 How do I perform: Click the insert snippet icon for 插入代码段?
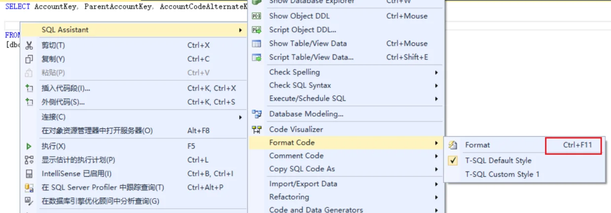[x=29, y=89]
